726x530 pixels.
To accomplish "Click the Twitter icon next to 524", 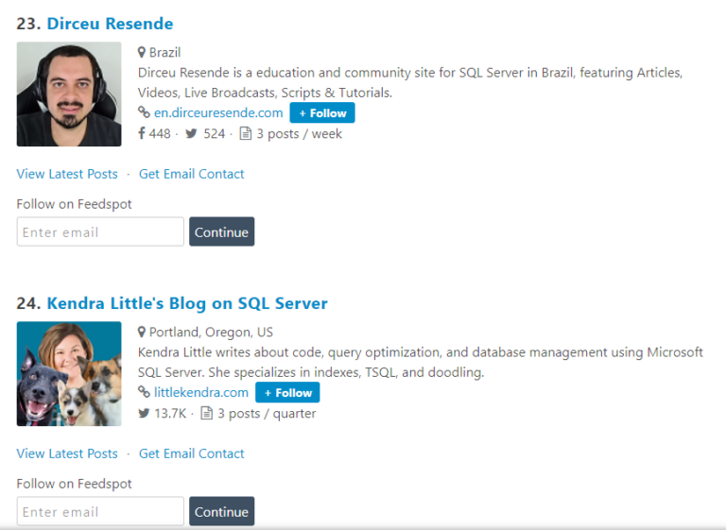I will pyautogui.click(x=192, y=134).
